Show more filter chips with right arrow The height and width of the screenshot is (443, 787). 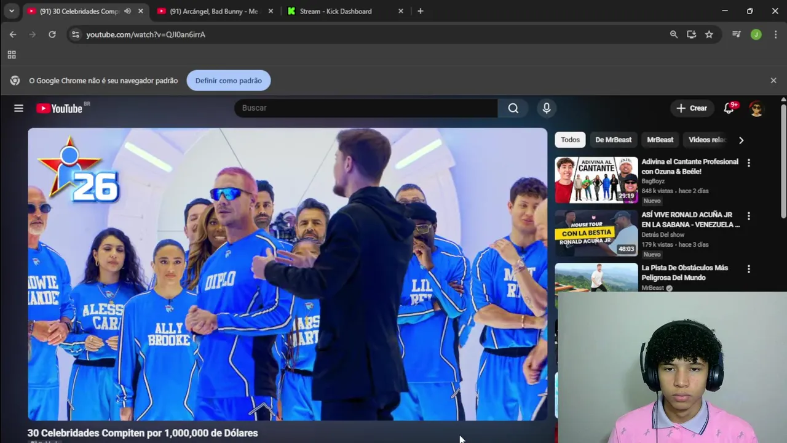coord(741,140)
